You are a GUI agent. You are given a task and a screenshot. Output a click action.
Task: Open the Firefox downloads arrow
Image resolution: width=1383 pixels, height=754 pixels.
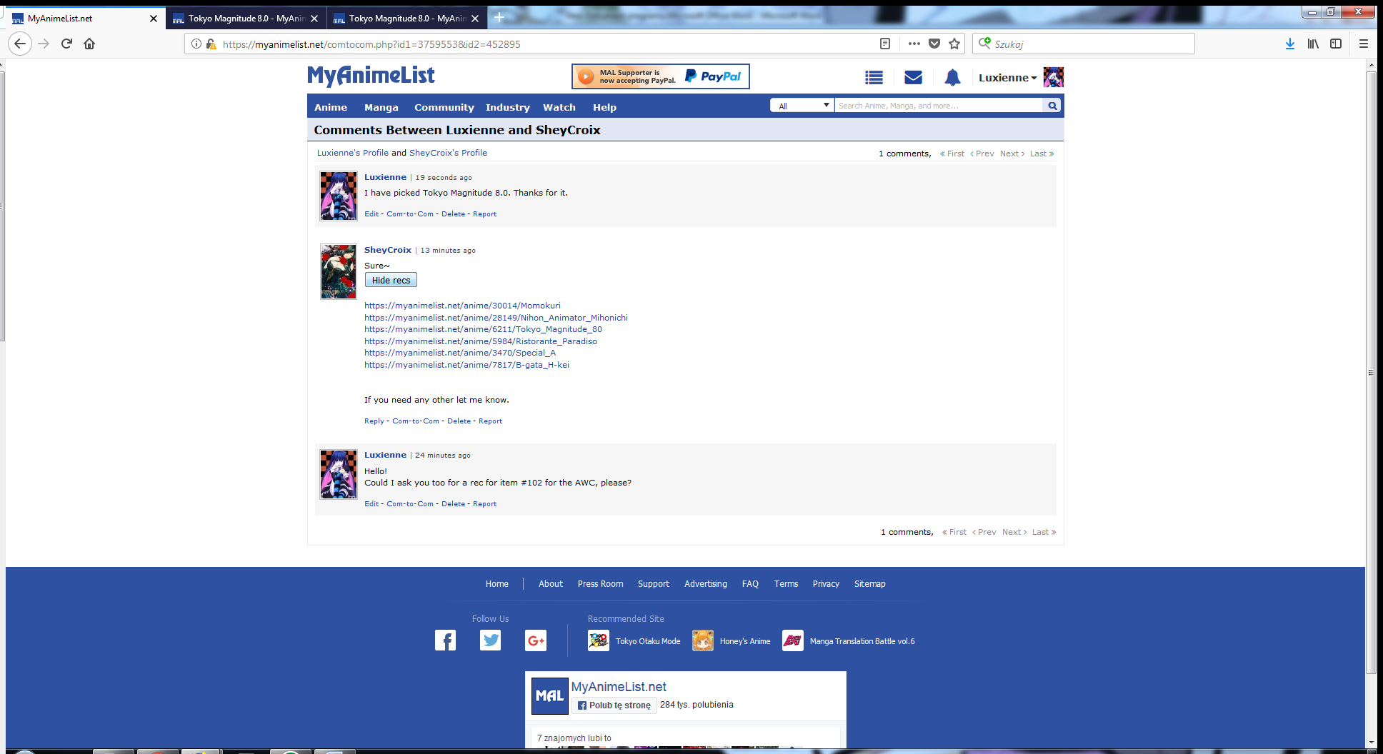coord(1290,44)
